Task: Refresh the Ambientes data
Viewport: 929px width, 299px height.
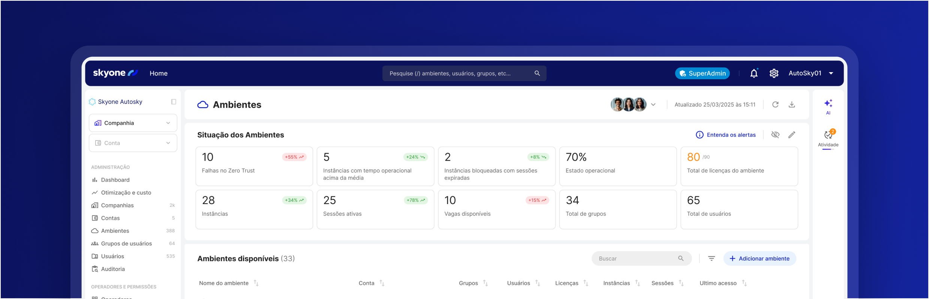Action: [775, 105]
